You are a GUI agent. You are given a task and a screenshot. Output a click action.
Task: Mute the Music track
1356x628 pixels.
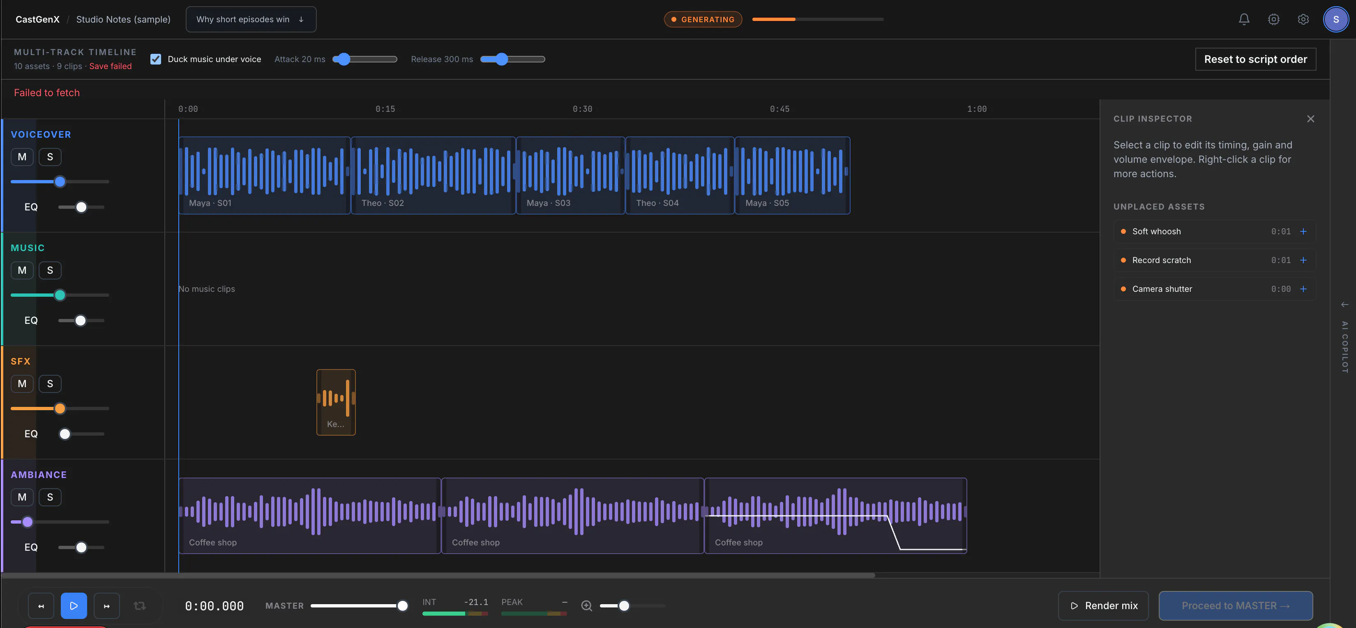point(22,270)
